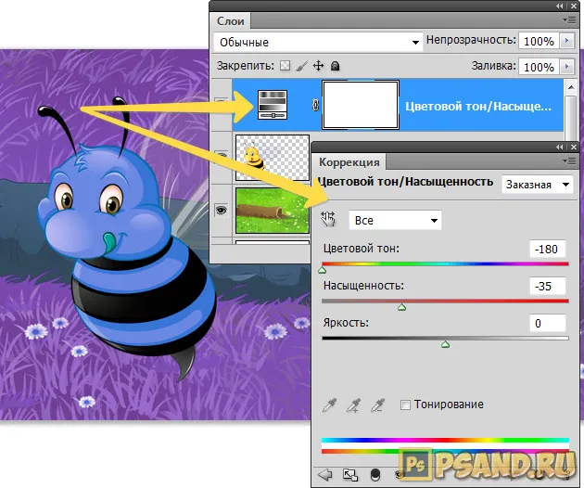
Task: Click the Закрепить: label
Action: click(x=246, y=66)
